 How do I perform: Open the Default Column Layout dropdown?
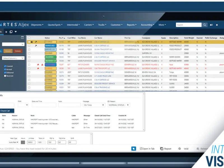[x=13, y=58]
